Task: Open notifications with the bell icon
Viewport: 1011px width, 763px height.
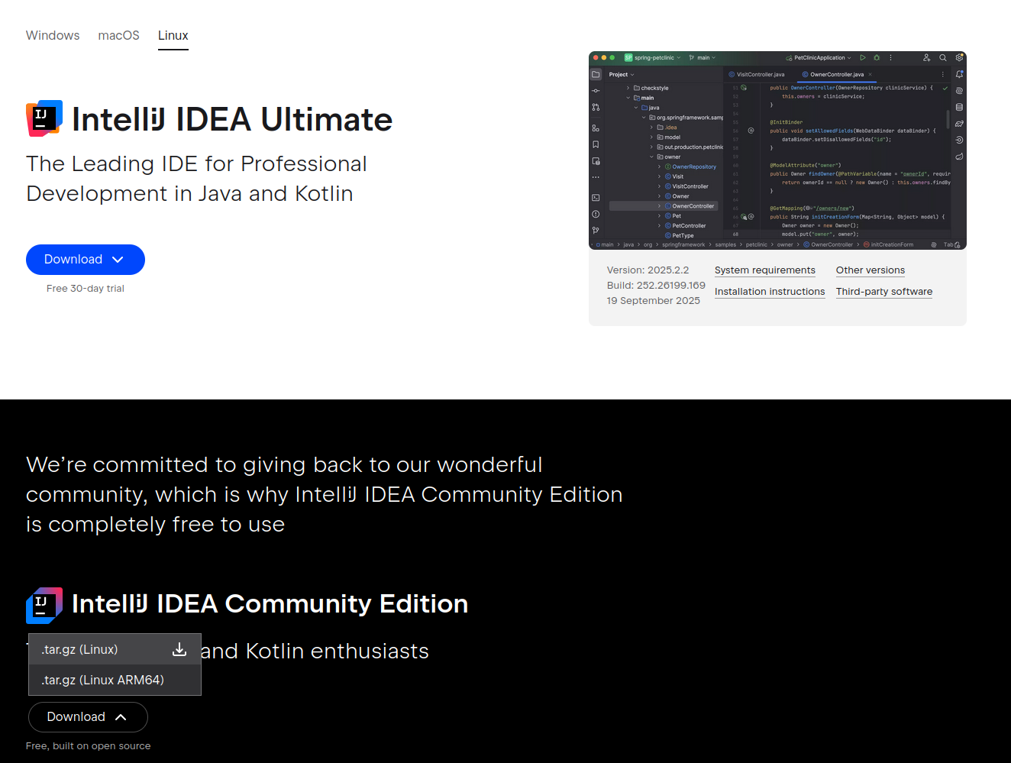Action: (959, 74)
